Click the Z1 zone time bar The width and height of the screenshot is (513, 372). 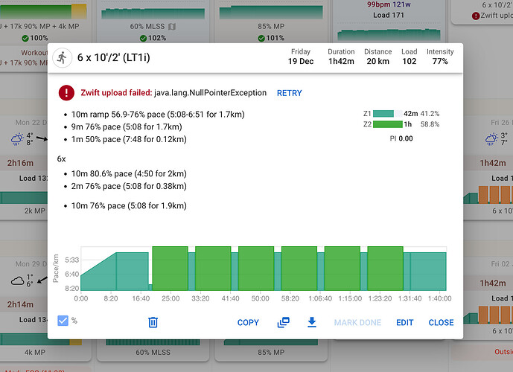(383, 114)
